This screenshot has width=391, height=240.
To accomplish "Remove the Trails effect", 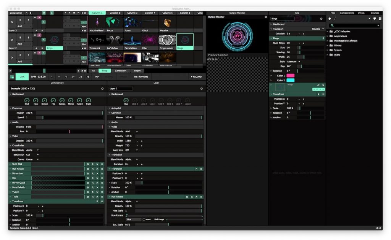I will point(97,197).
